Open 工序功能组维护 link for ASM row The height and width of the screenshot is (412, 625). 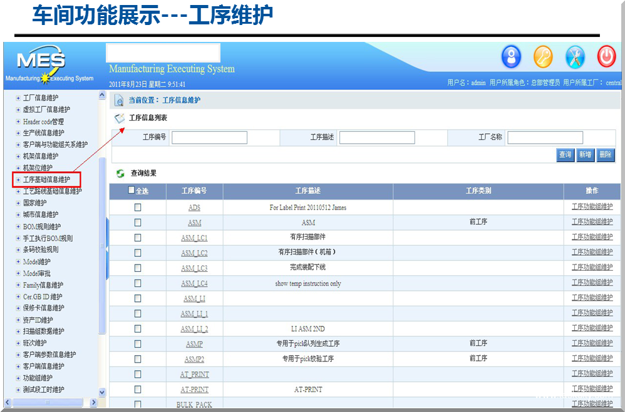[x=592, y=222]
